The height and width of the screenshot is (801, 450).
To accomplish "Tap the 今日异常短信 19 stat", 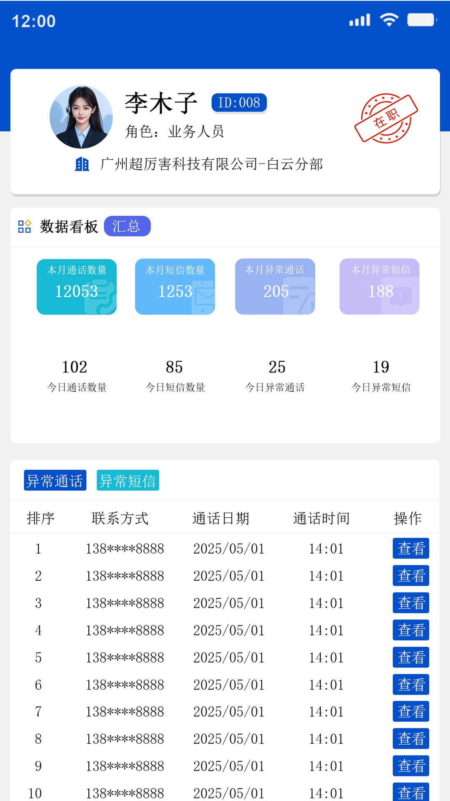I will 381,375.
